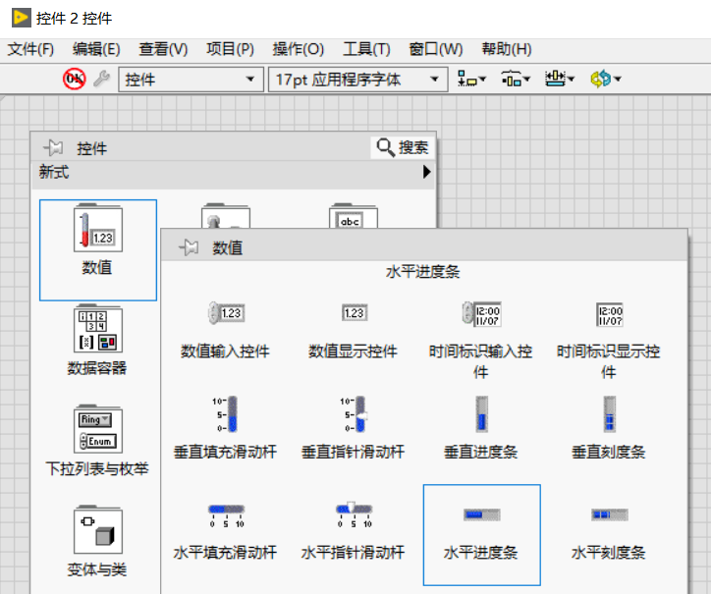The width and height of the screenshot is (711, 594).
Task: Open the 控件 type dropdown in toolbar
Action: (x=191, y=80)
